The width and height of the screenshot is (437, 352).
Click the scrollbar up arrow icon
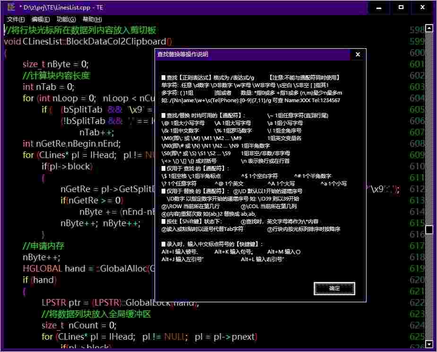[429, 29]
